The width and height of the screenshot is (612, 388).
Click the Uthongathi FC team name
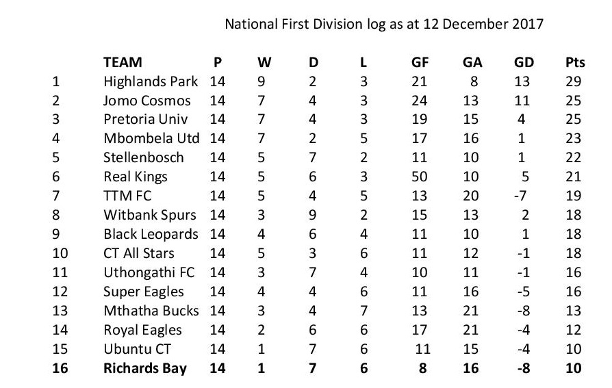pos(149,272)
